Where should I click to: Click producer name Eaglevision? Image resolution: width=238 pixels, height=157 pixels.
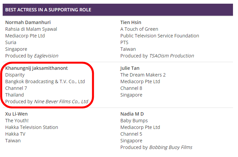[46, 56]
